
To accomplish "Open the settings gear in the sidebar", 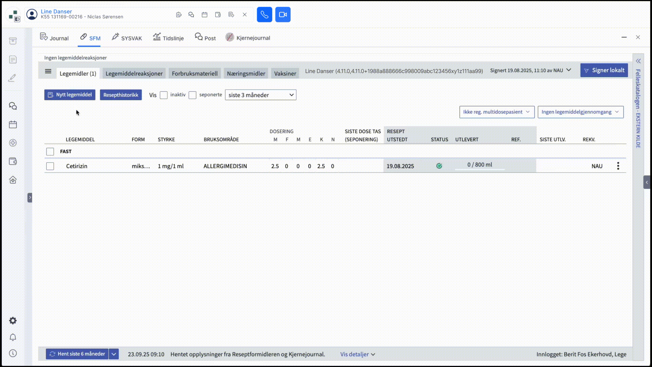I will click(x=13, y=320).
